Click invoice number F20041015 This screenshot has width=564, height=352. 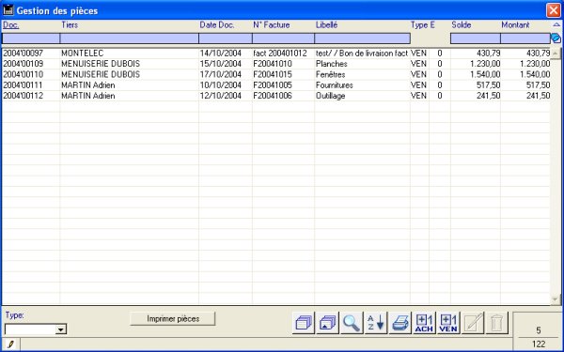(273, 74)
